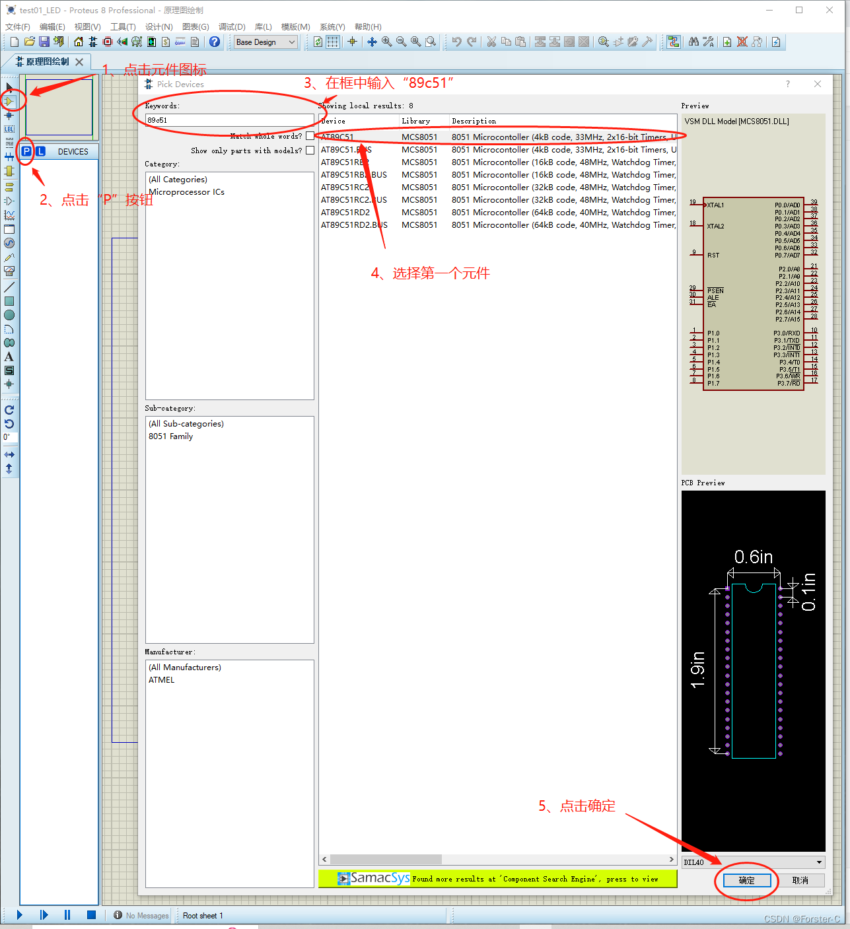
Task: Click the Search and tag binoculars icon
Action: [693, 42]
